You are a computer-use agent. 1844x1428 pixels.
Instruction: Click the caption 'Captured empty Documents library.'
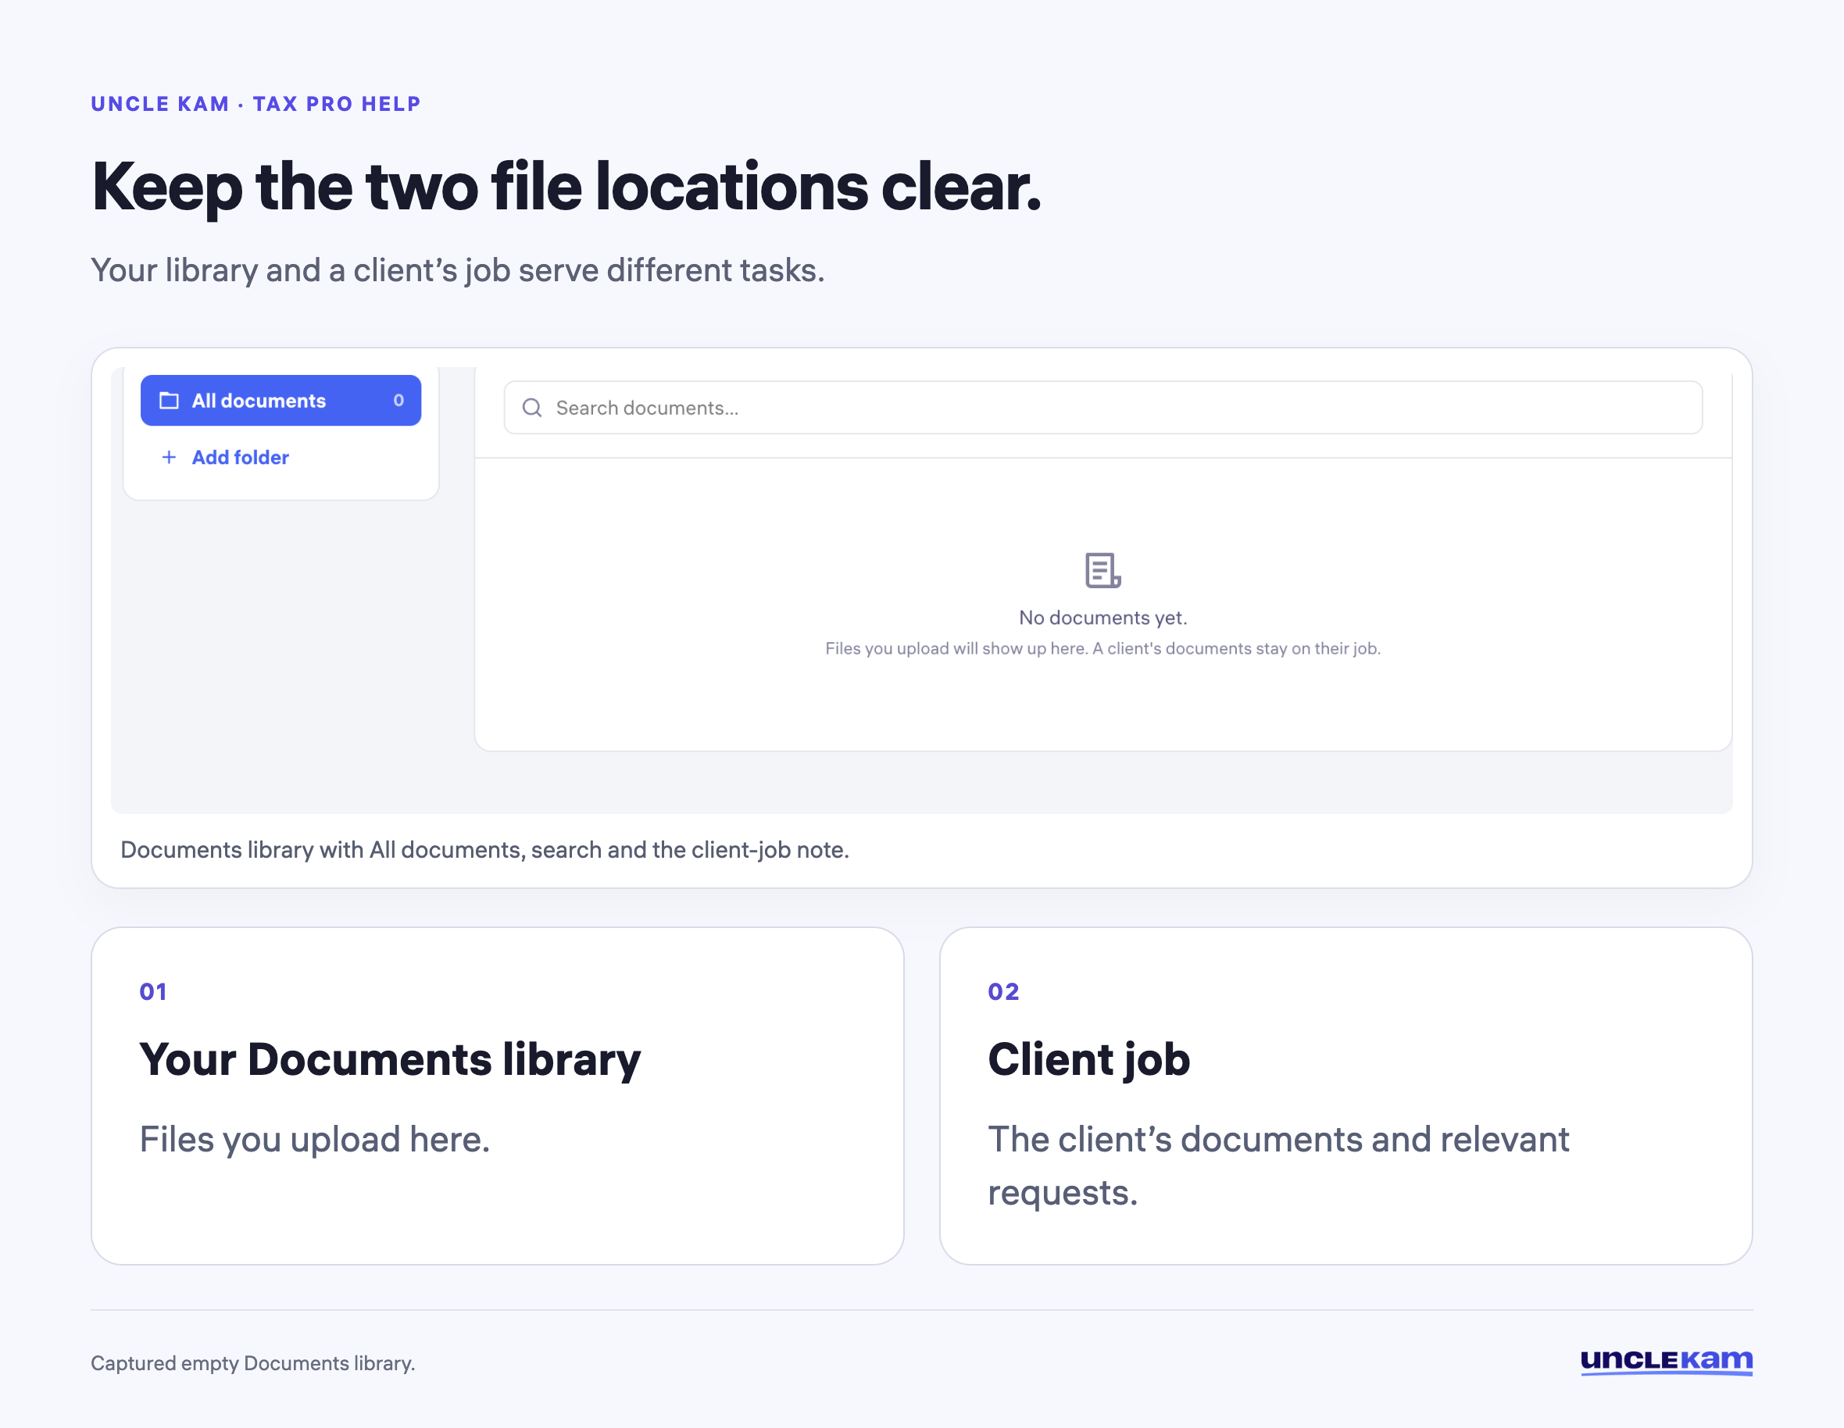253,1363
